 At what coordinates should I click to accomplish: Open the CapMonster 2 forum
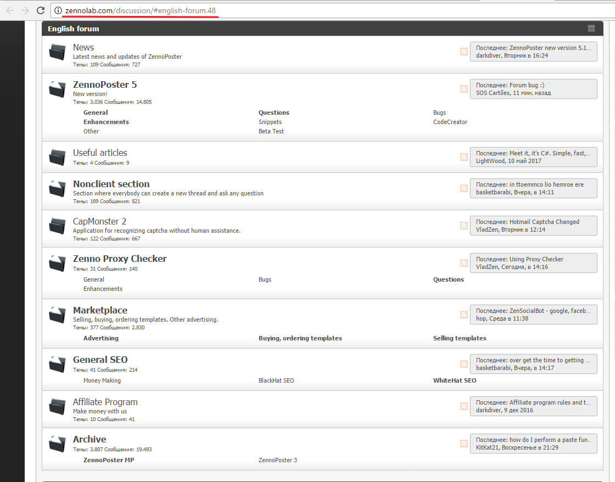[x=99, y=222]
